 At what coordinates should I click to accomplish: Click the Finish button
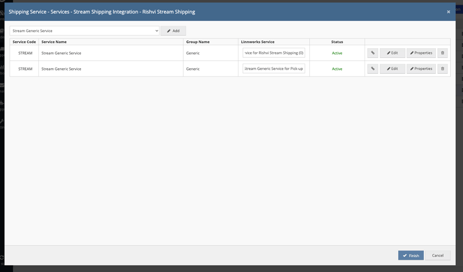(x=411, y=255)
